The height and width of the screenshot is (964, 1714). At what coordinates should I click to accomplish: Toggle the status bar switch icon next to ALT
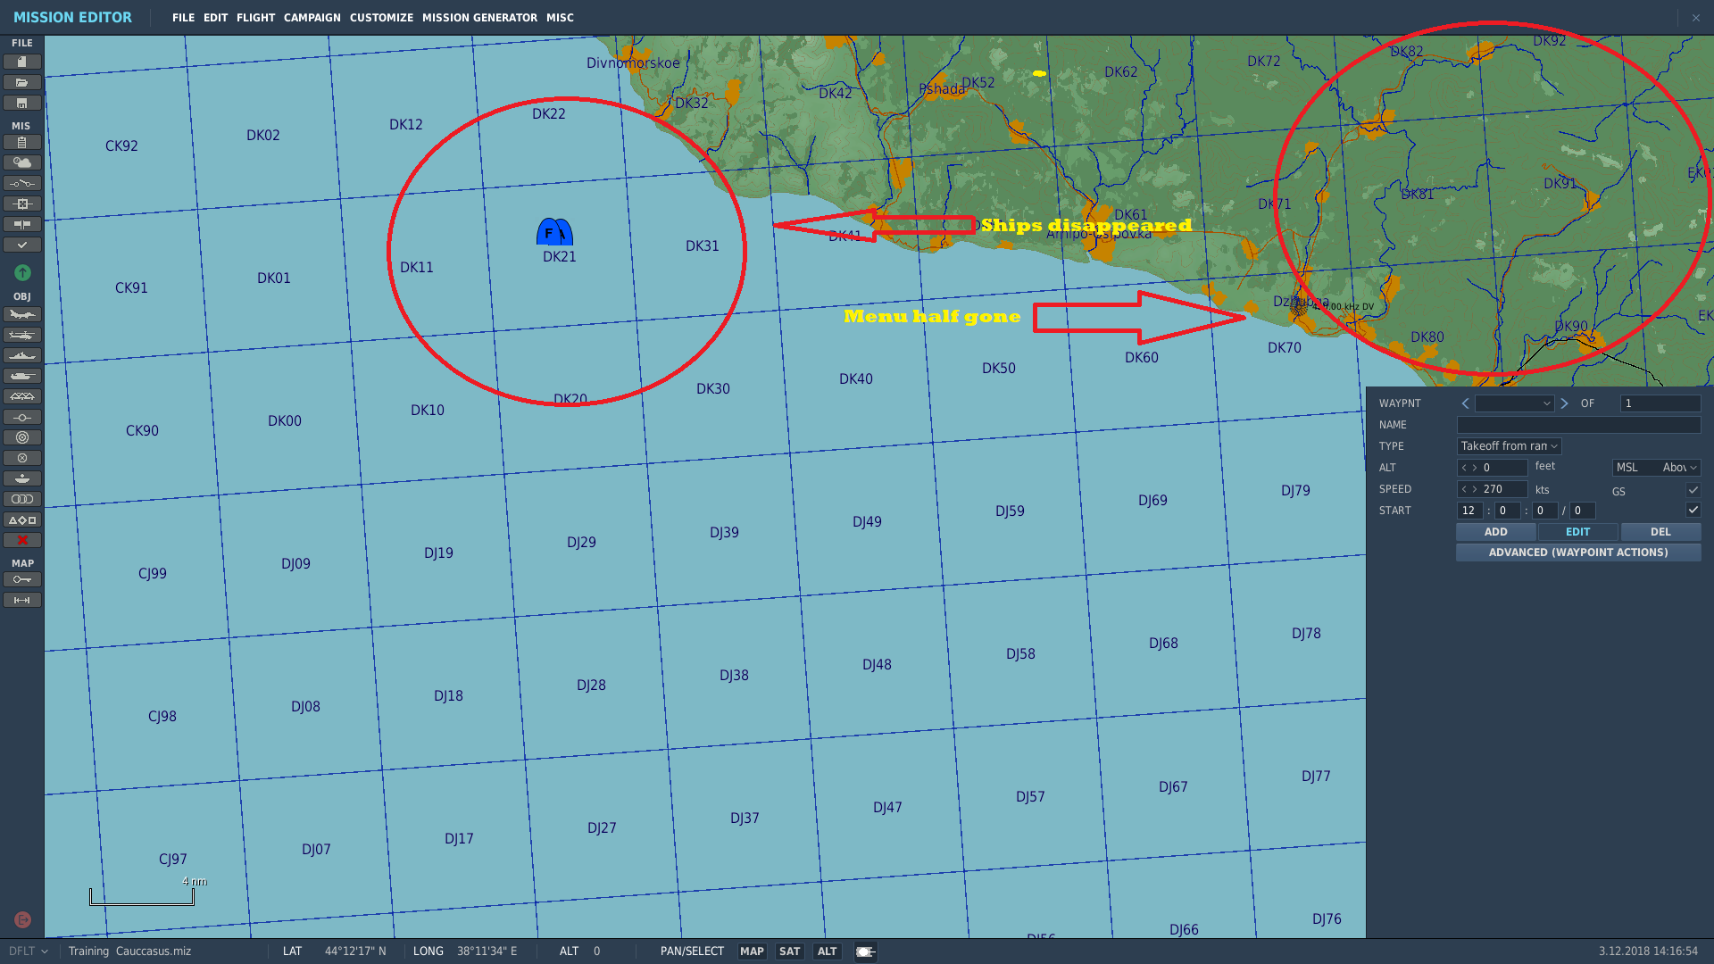[865, 952]
